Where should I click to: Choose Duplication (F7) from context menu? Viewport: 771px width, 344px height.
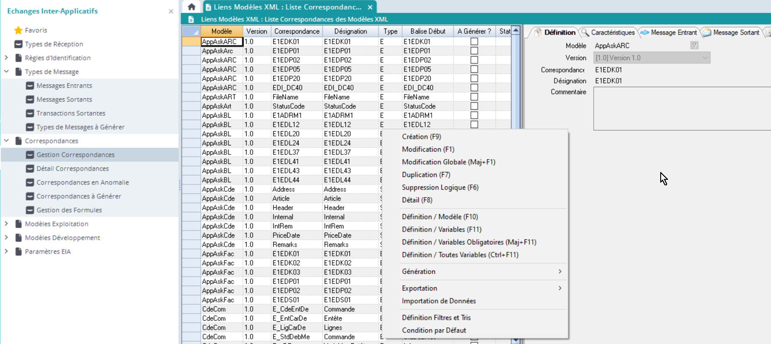coord(426,175)
